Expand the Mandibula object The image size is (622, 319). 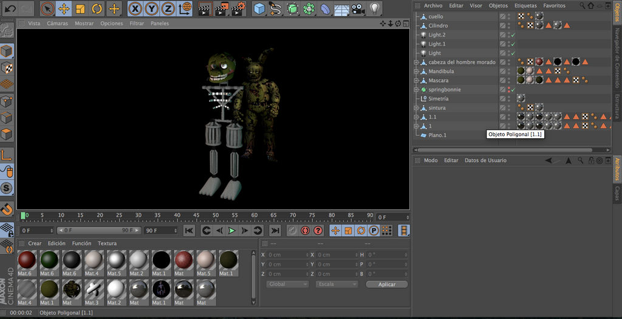[416, 72]
